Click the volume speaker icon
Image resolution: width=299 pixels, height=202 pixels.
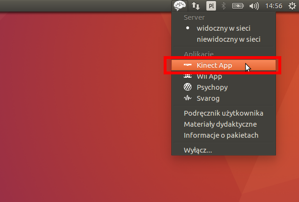[254, 6]
